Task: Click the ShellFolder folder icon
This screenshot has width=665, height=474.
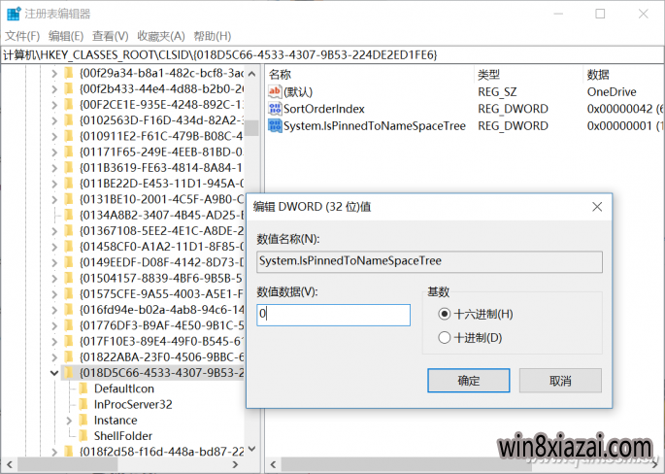Action: click(83, 435)
